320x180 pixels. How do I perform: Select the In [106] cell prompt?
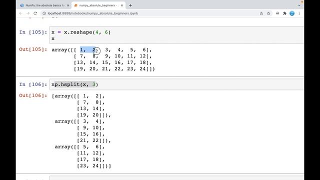(33, 84)
